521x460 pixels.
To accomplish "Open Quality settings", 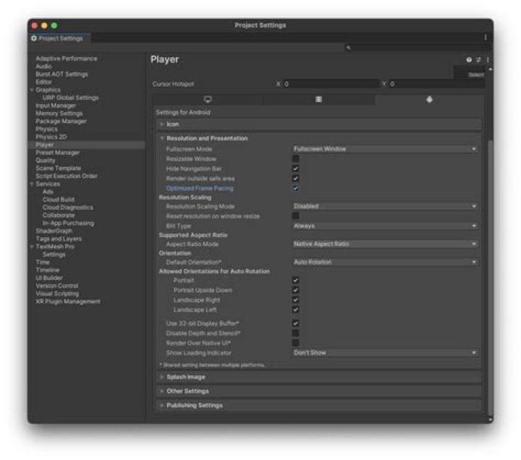I will tap(46, 161).
